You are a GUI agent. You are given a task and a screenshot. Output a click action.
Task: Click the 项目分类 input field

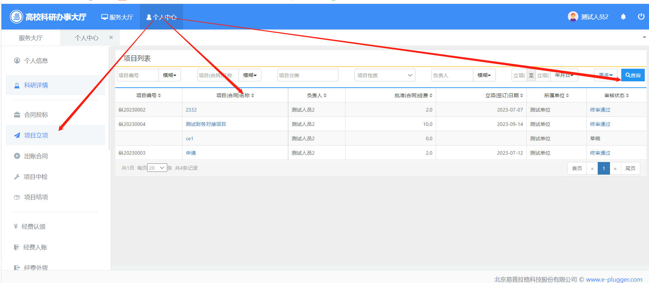coord(307,75)
